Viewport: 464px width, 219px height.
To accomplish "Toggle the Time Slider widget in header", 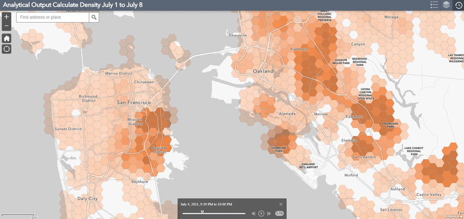I will tap(458, 5).
